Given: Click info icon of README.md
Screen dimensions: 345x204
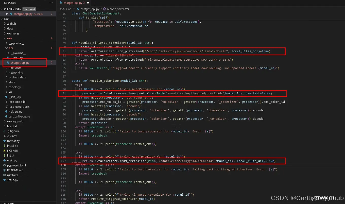Looking at the screenshot, I should click(5, 170).
